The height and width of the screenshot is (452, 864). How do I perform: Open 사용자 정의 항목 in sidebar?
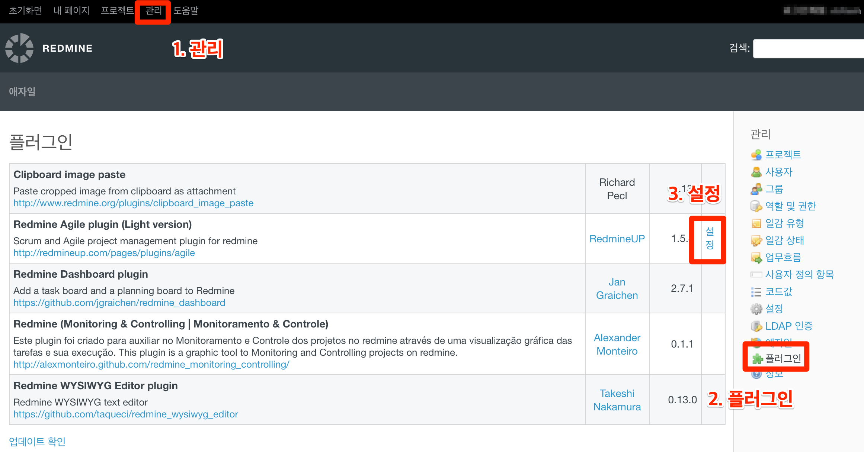point(799,274)
